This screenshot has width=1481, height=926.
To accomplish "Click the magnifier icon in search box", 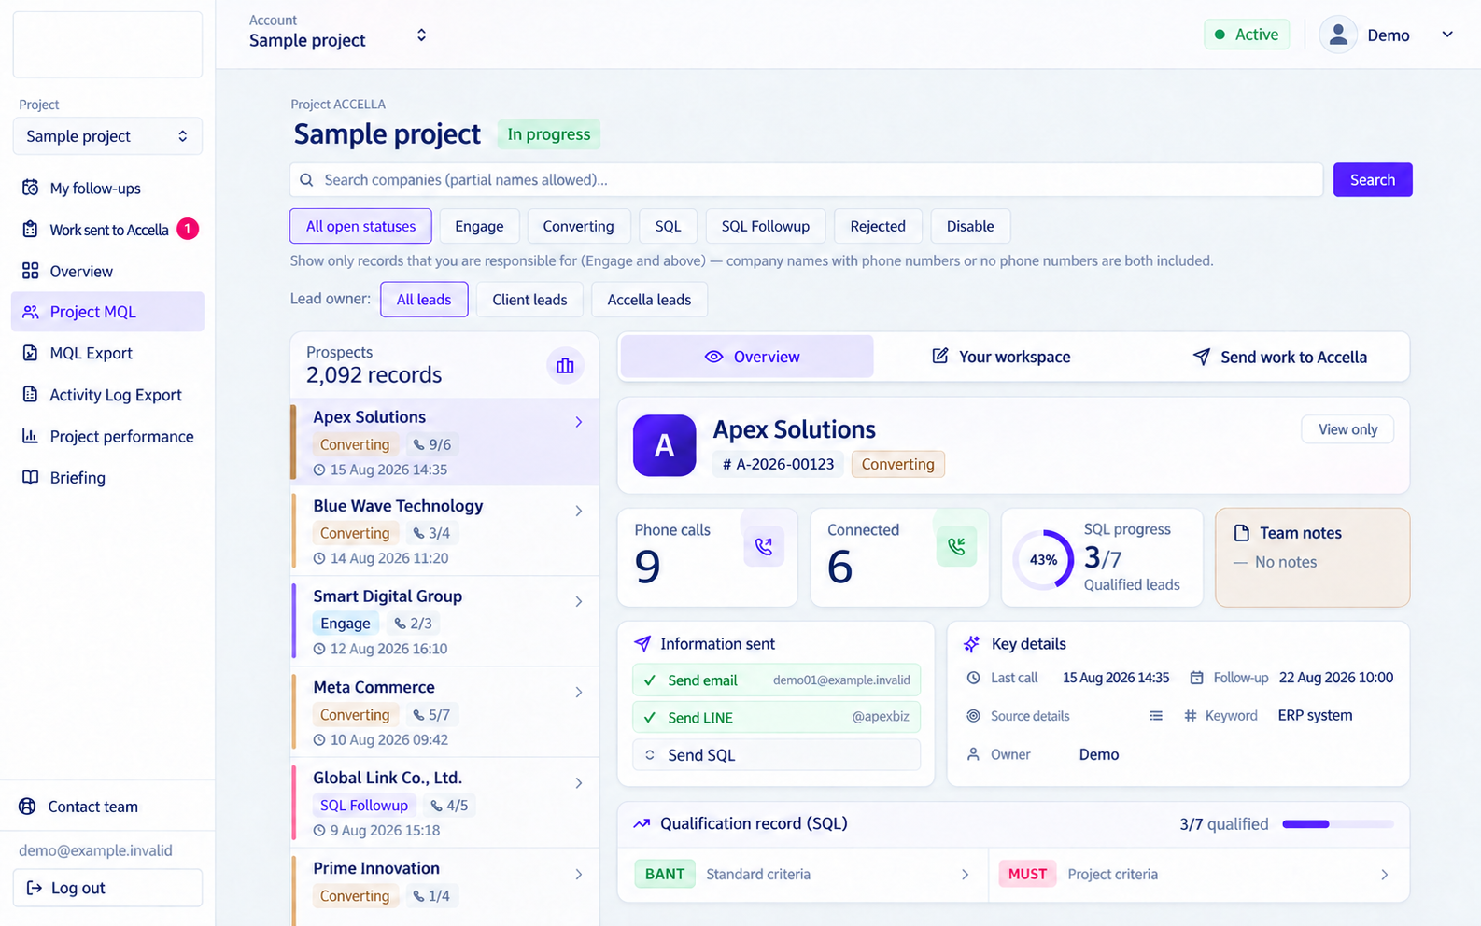I will point(306,180).
